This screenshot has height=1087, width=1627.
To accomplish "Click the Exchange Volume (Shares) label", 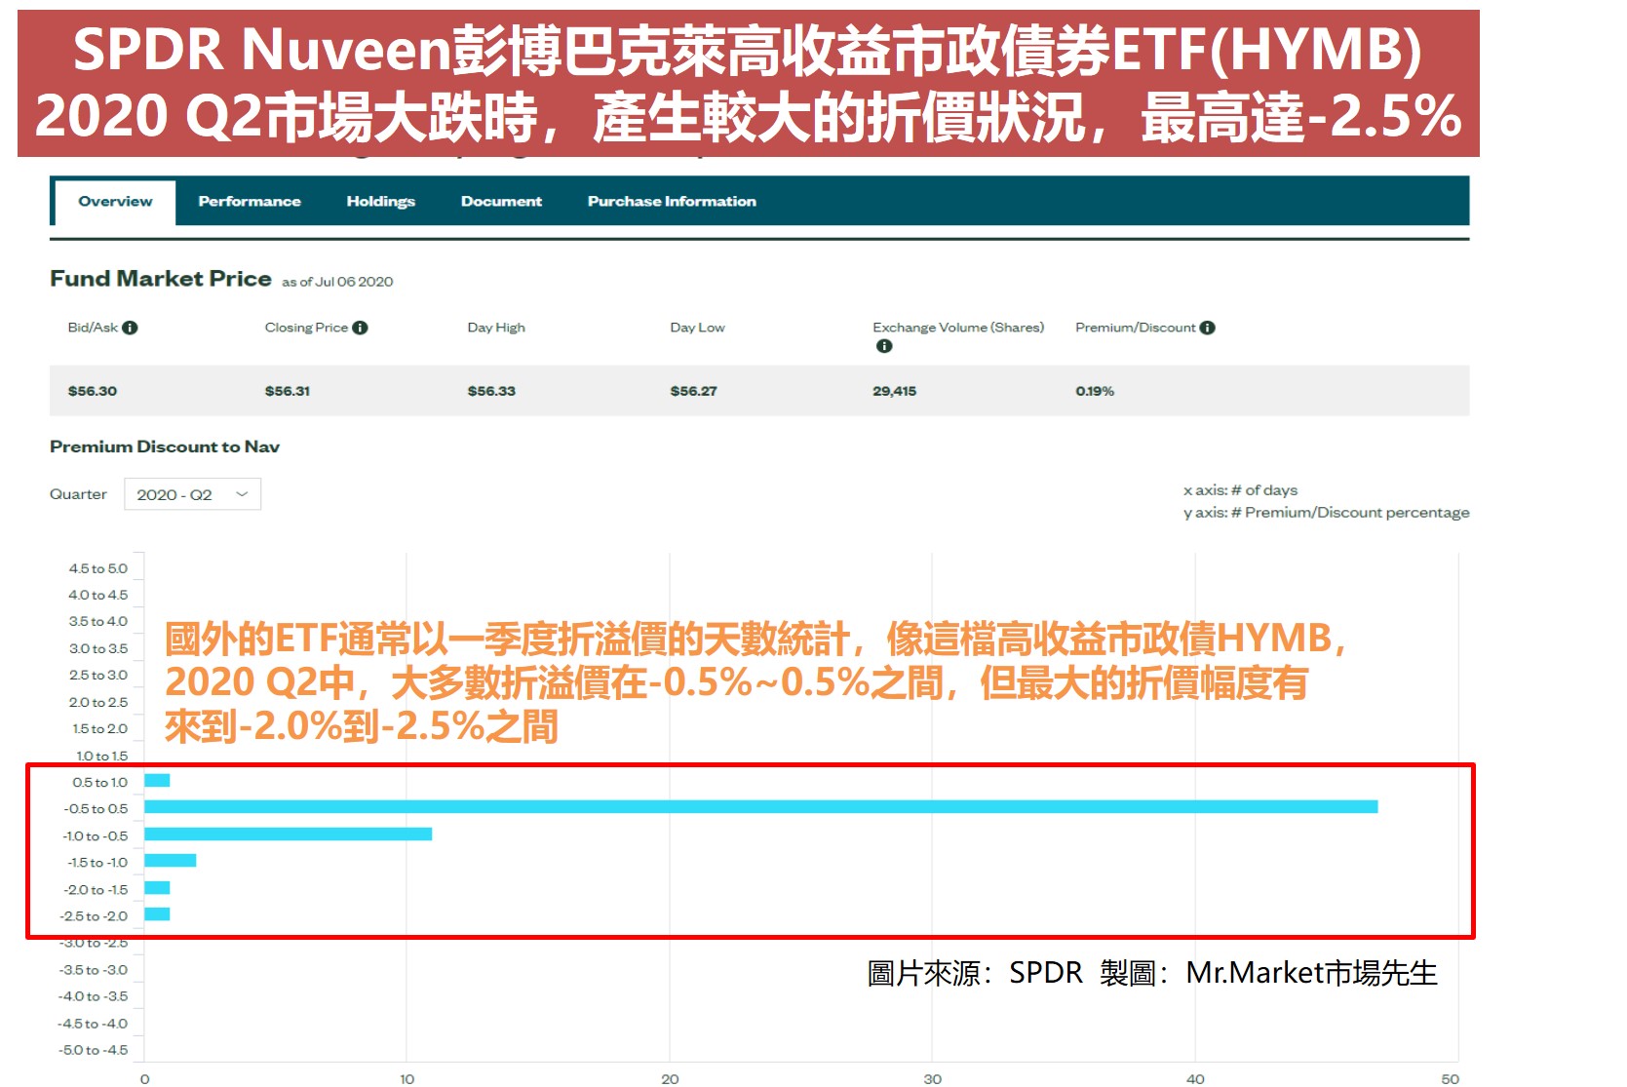I will click(958, 328).
